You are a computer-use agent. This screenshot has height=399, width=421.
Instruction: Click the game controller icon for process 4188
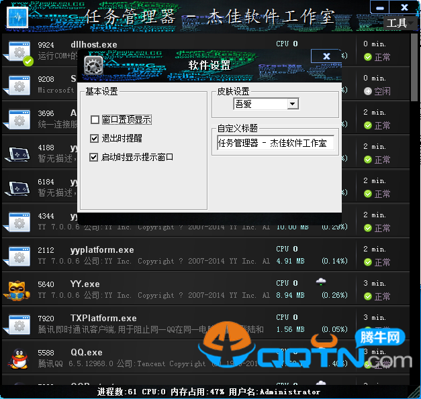coord(17,153)
